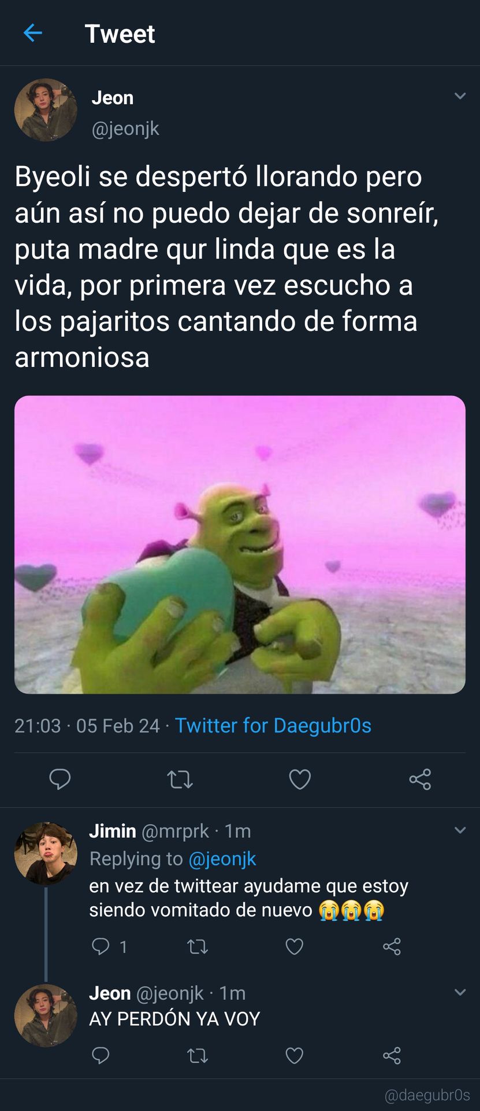The height and width of the screenshot is (1111, 480).
Task: Retweet the AY PERDÓN YA VOY reply
Action: 198,1056
